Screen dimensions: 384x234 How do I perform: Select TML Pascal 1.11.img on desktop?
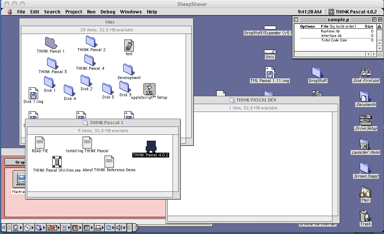[x=270, y=72]
